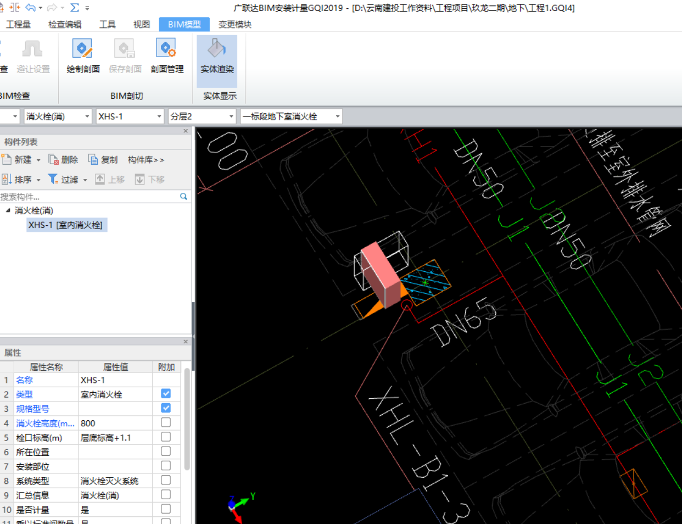Screen dimensions: 682x524
Task: Enable 附加 checkbox for 栓口标高 row
Action: tap(166, 437)
